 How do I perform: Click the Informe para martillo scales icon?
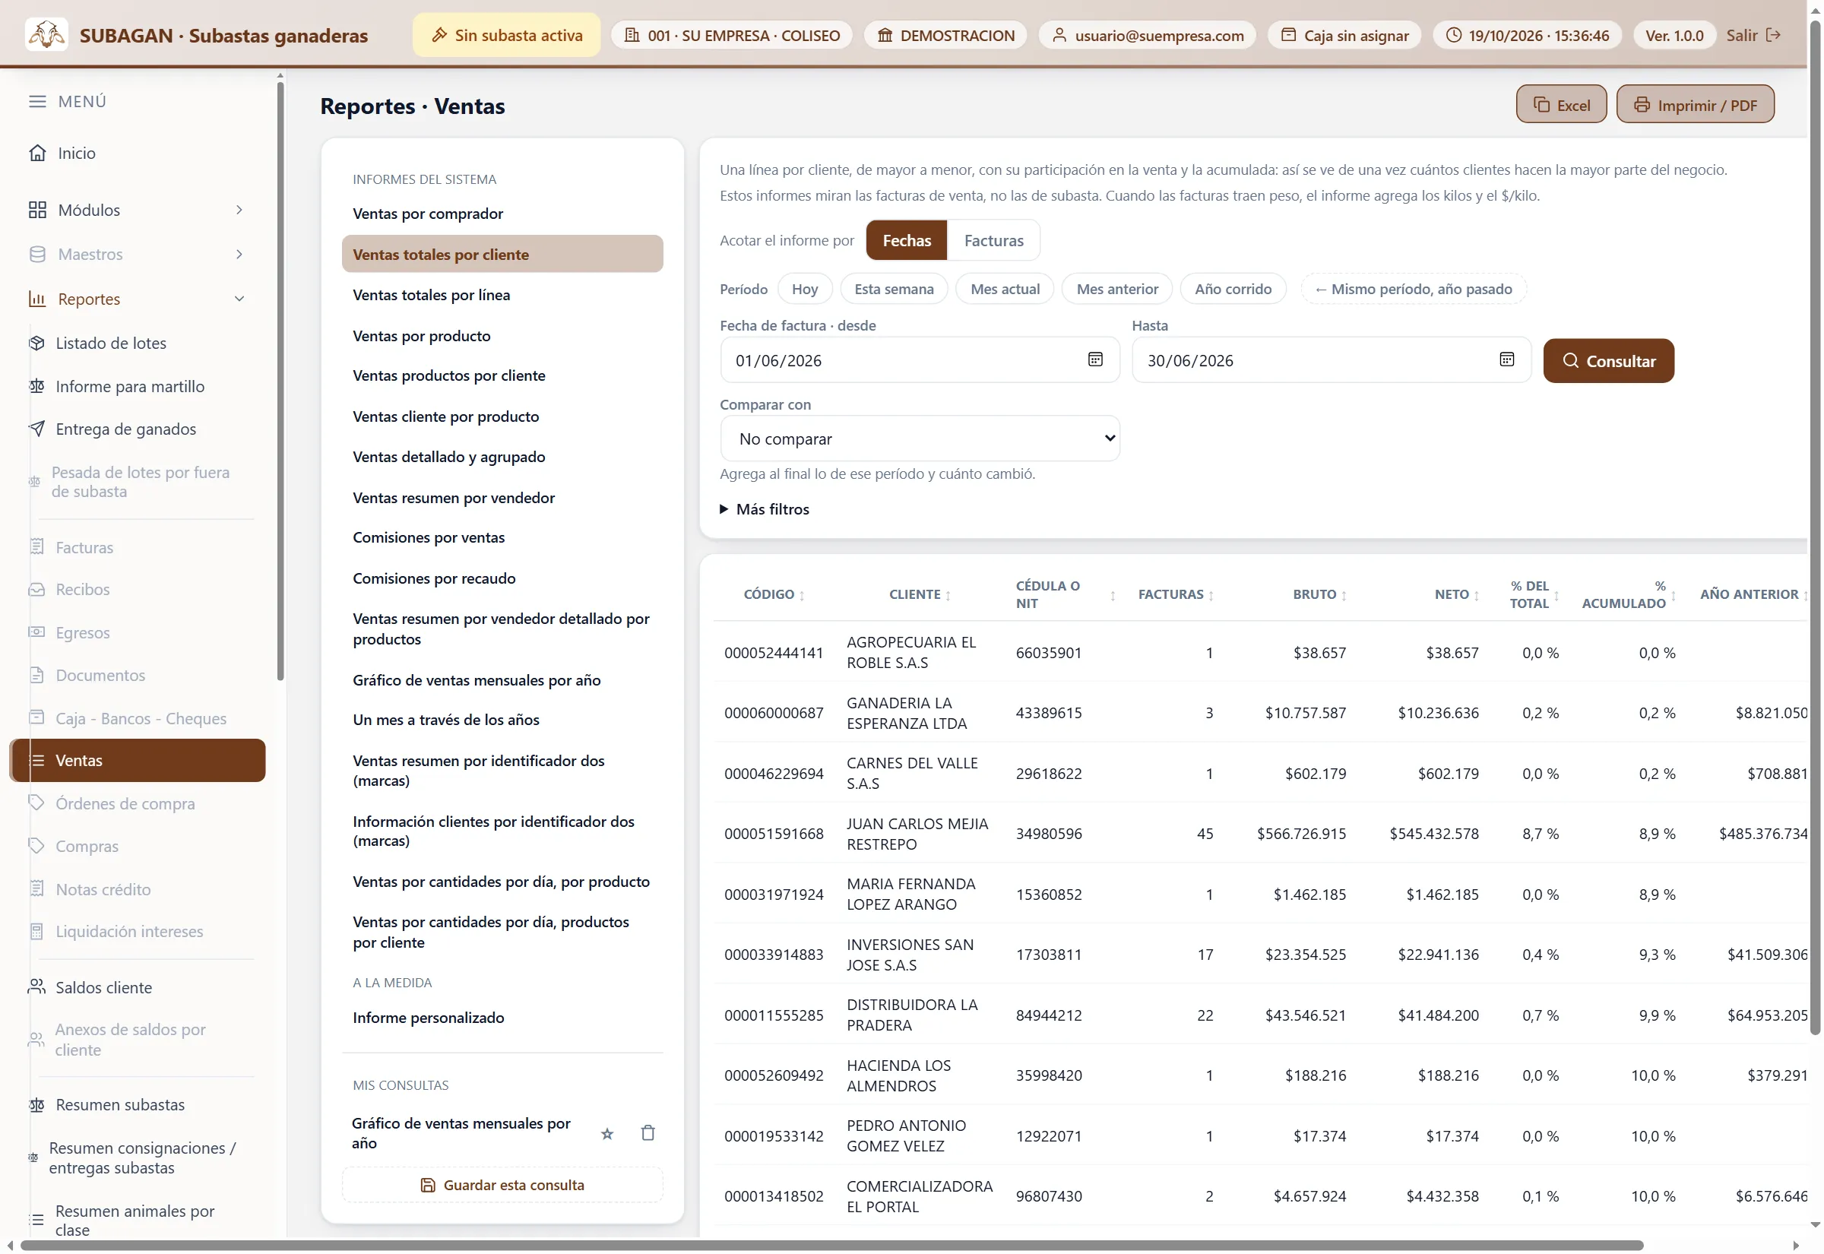tap(37, 387)
